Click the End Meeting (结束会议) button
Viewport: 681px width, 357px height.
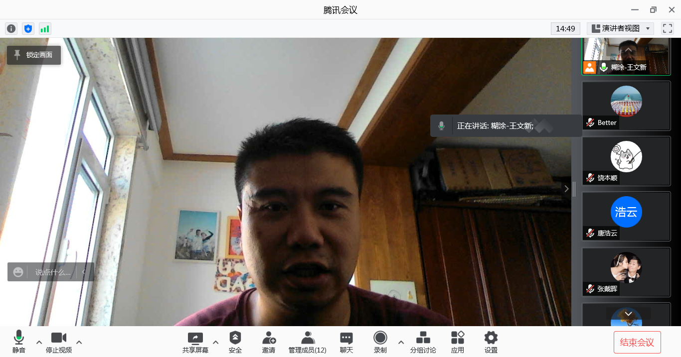[x=637, y=342]
